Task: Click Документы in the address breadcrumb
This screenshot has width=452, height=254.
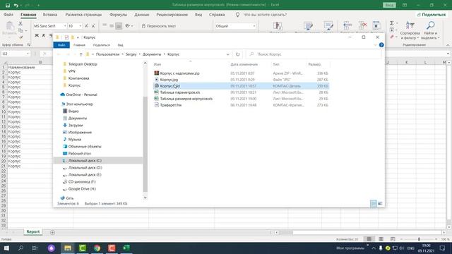Action: click(x=152, y=54)
